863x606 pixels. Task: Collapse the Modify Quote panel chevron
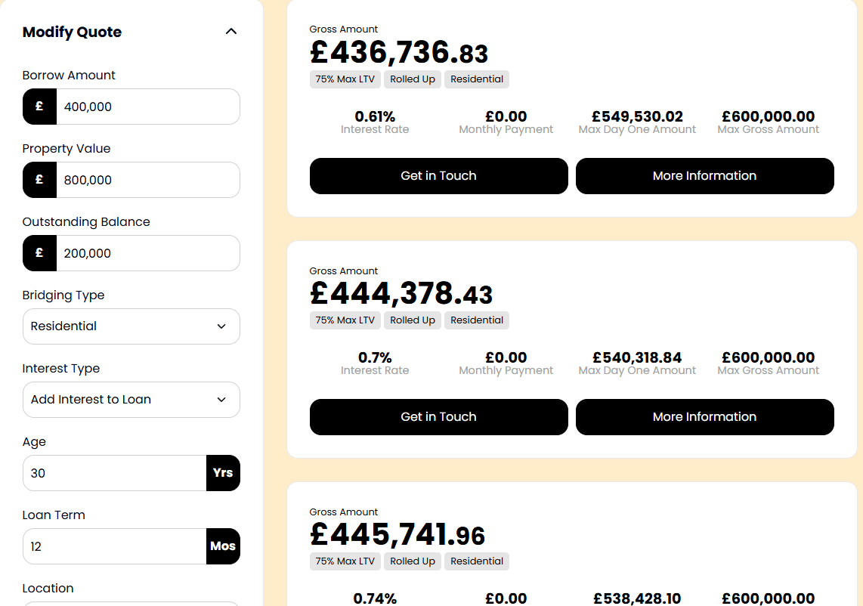231,32
